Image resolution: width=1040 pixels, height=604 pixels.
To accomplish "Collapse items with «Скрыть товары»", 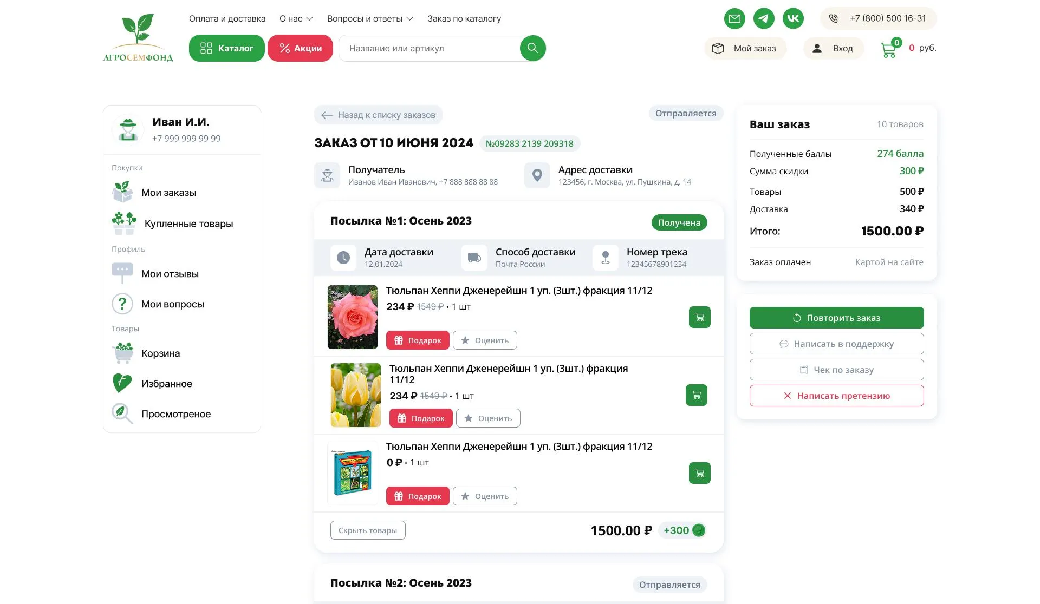I will [x=368, y=530].
